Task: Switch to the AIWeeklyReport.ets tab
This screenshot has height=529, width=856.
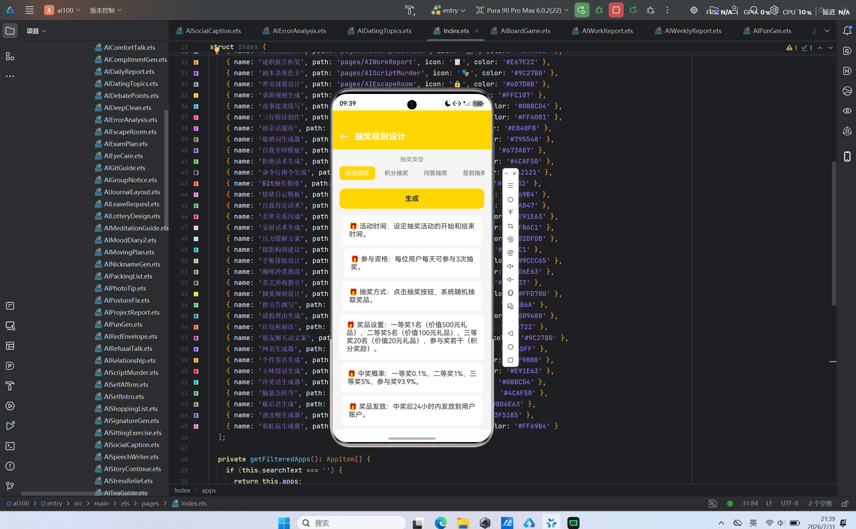Action: point(688,31)
